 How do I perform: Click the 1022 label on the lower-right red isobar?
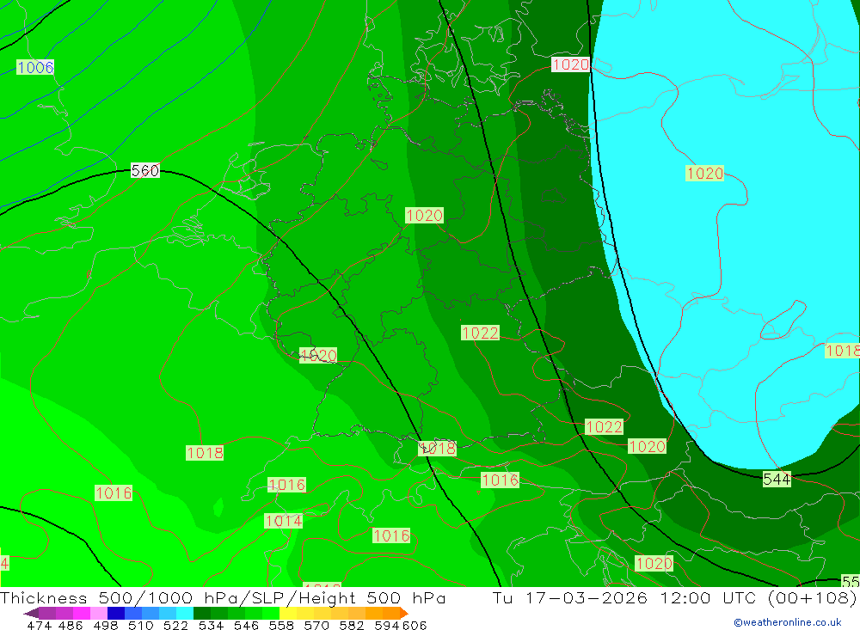(604, 426)
